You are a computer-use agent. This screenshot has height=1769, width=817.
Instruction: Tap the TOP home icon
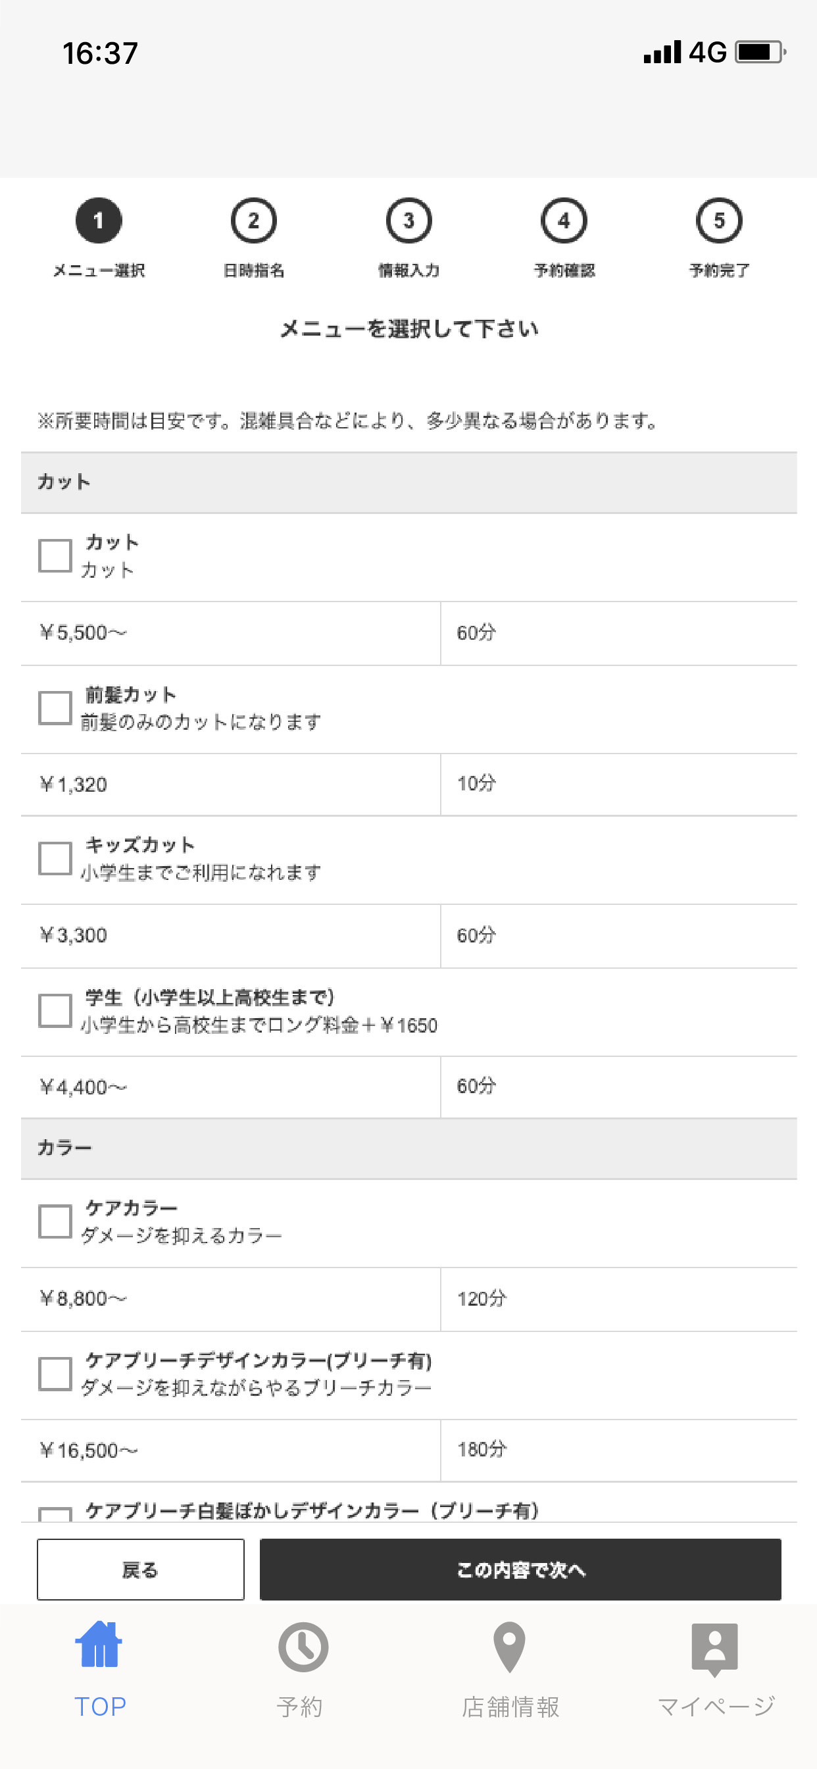[99, 1644]
